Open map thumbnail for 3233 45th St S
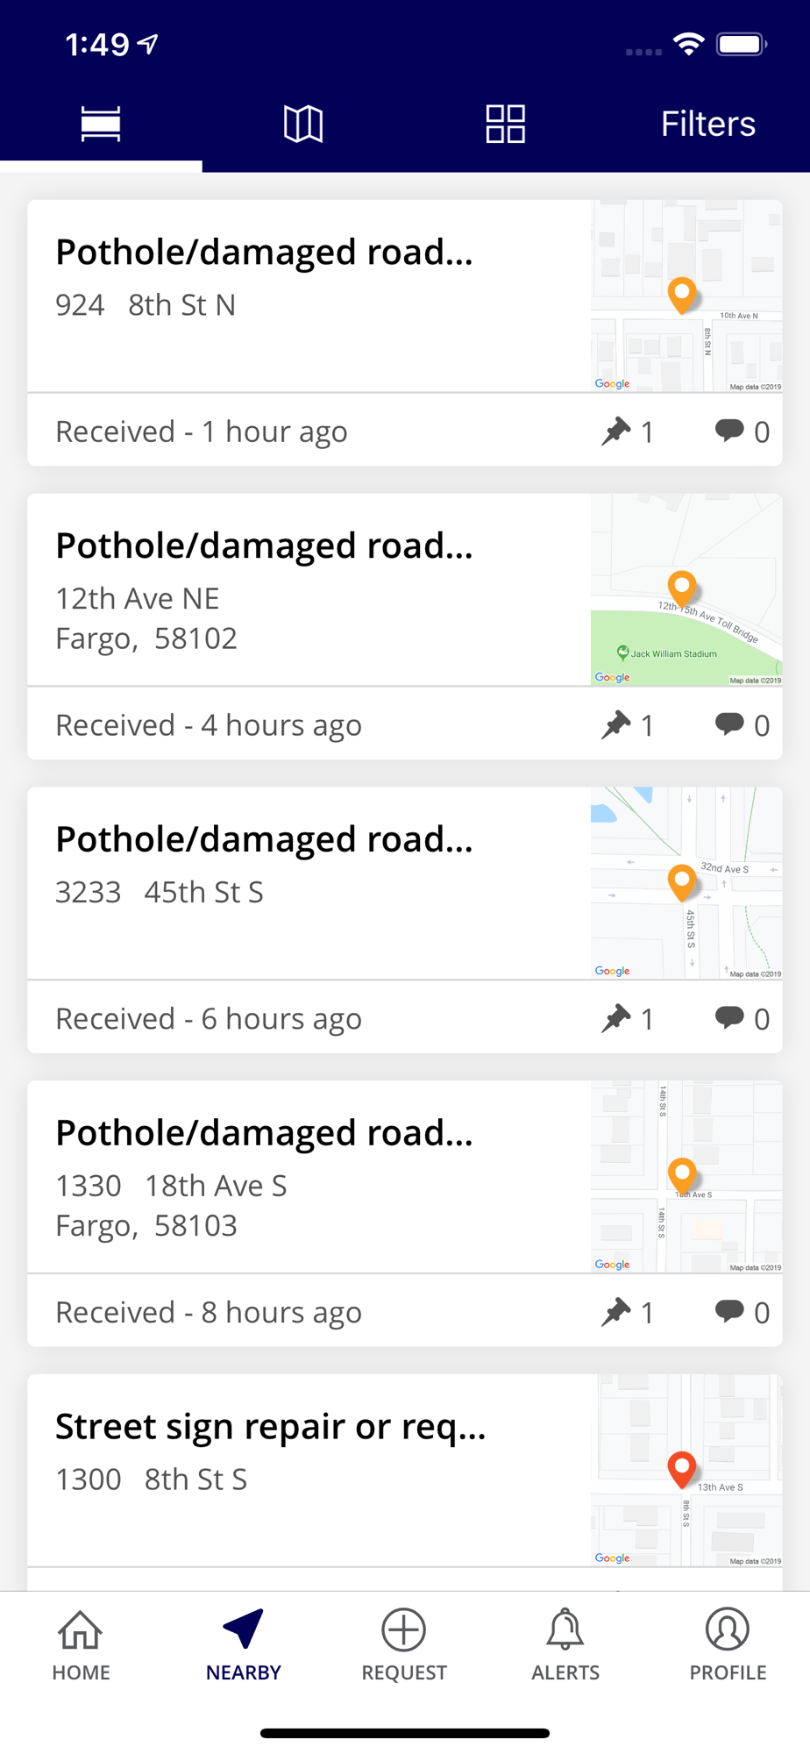810x1754 pixels. click(686, 883)
